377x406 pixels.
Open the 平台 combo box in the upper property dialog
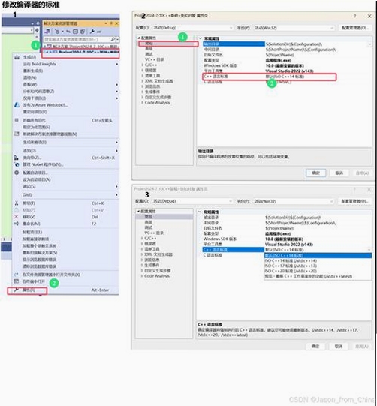pos(294,28)
